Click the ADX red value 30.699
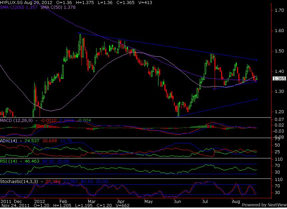Screen dimensions: 287x209 coord(50,141)
